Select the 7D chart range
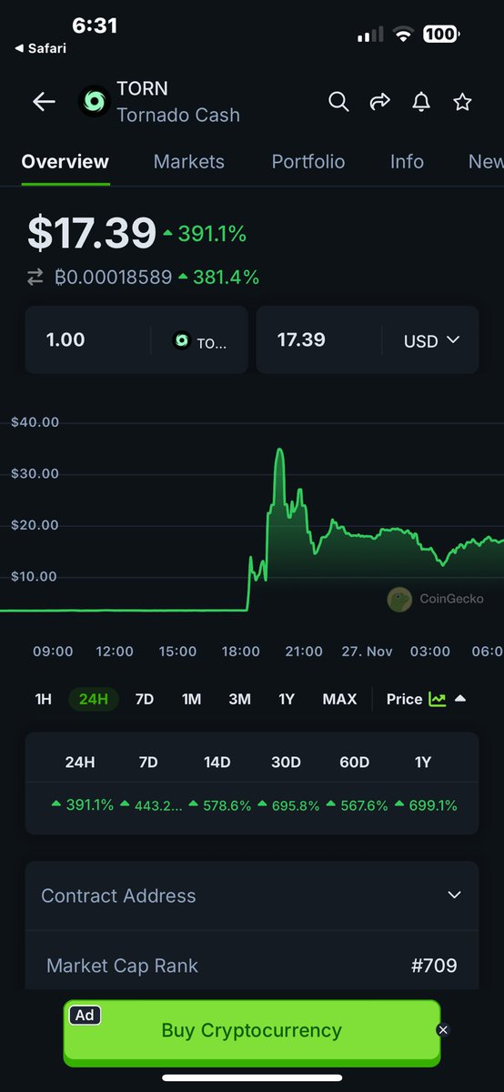Image resolution: width=504 pixels, height=1092 pixels. [x=144, y=699]
